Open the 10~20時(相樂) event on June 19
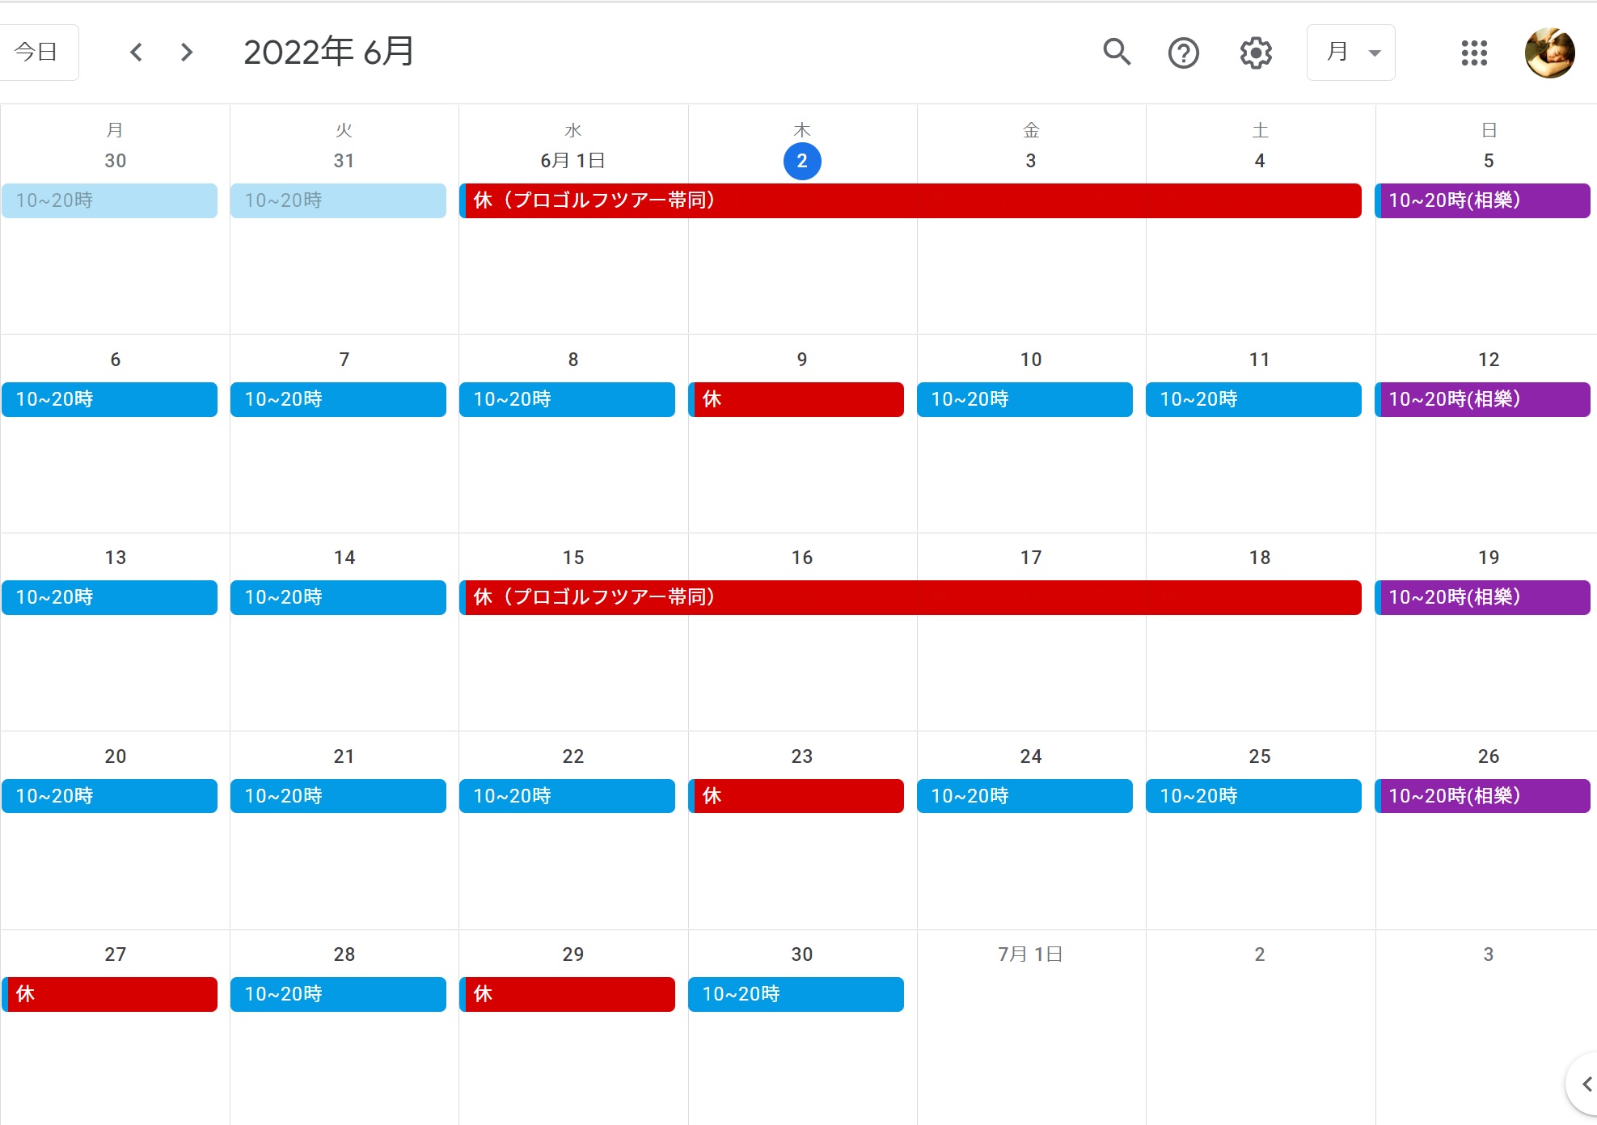This screenshot has width=1597, height=1125. click(1483, 597)
